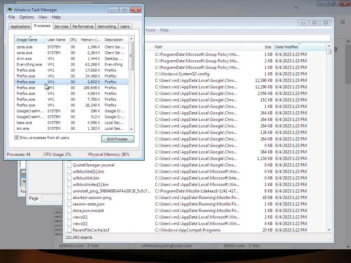351x263 pixels.
Task: Click file icon next to aborted-session-ping
Action: pyautogui.click(x=69, y=198)
